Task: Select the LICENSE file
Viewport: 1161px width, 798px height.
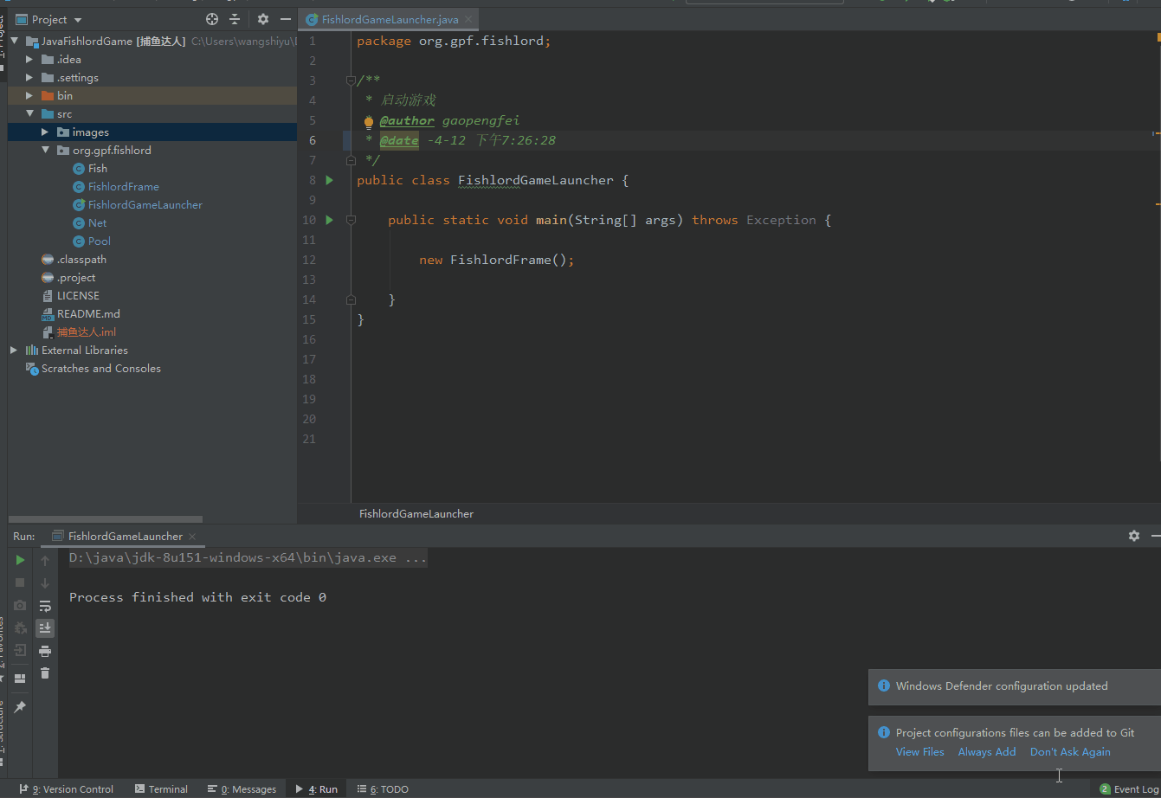Action: coord(77,295)
